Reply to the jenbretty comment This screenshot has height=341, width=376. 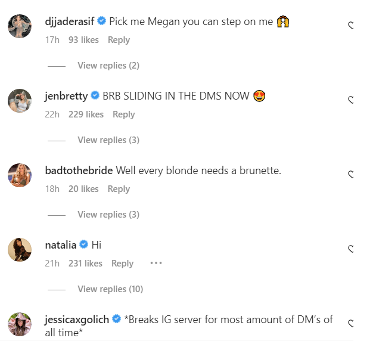[124, 114]
